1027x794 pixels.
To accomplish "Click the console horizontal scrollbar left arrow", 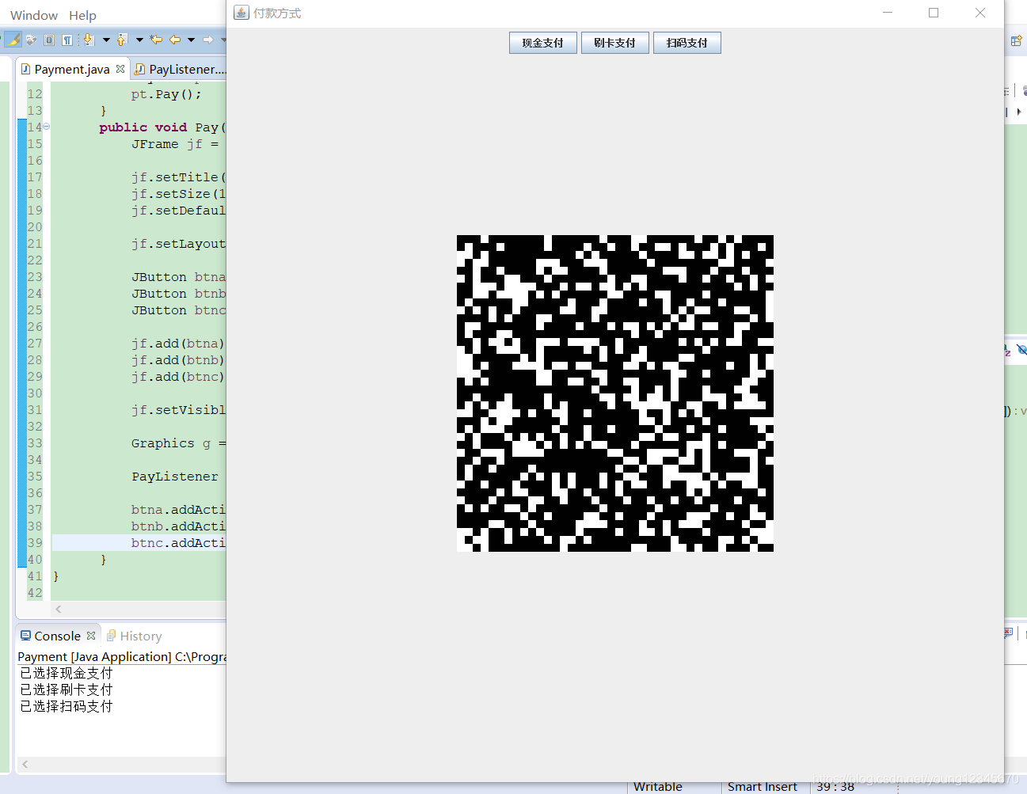I will [x=25, y=764].
